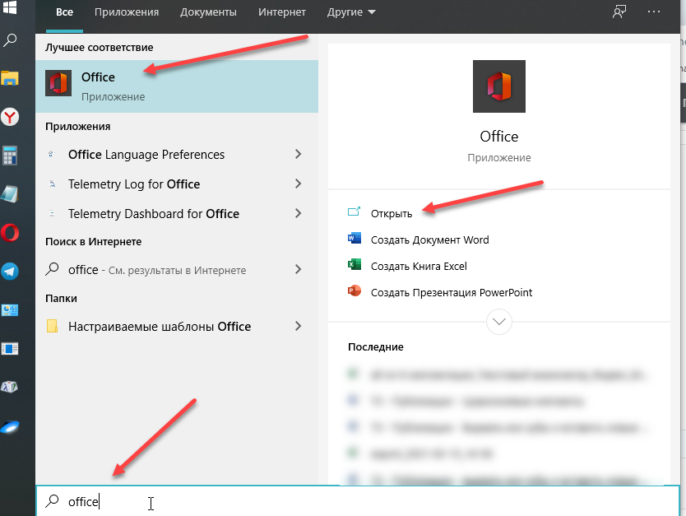Launch File Explorer from the taskbar
The image size is (686, 516).
coord(10,78)
